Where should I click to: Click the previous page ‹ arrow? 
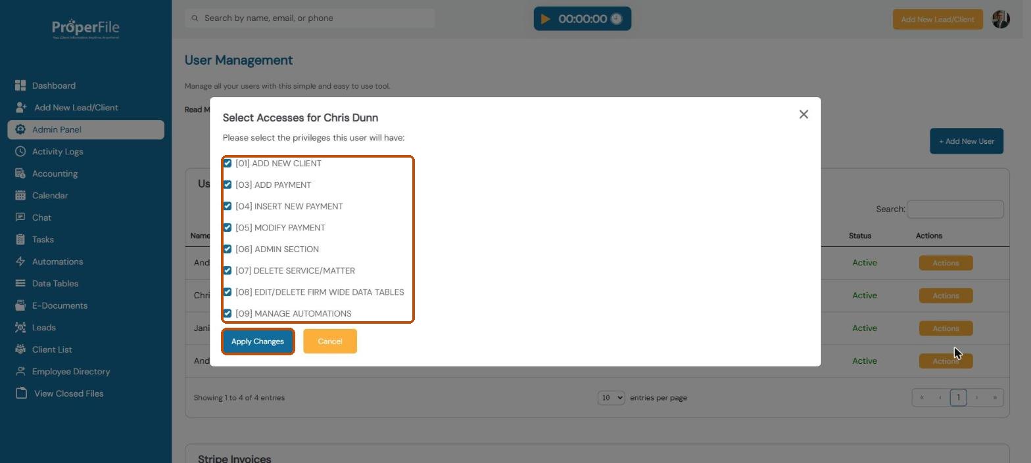[940, 397]
